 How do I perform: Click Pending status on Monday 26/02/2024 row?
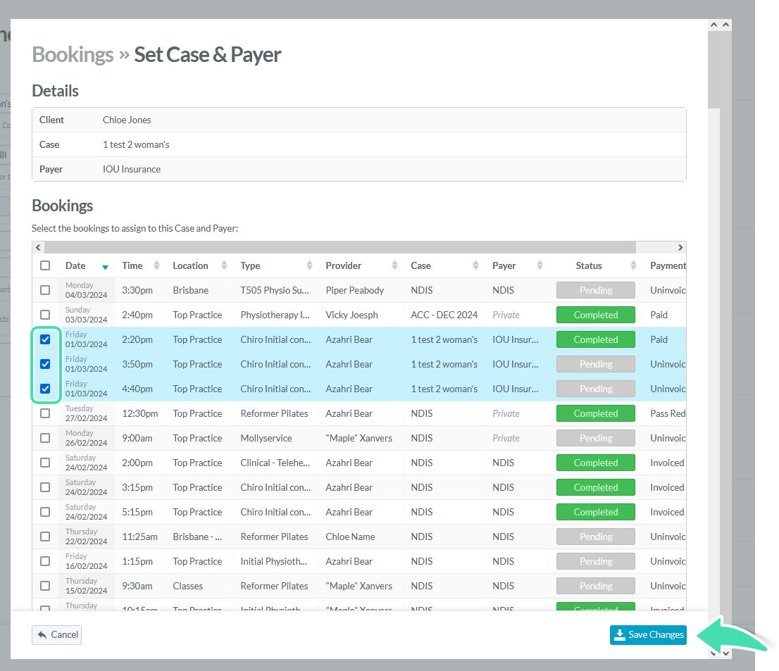pyautogui.click(x=596, y=438)
